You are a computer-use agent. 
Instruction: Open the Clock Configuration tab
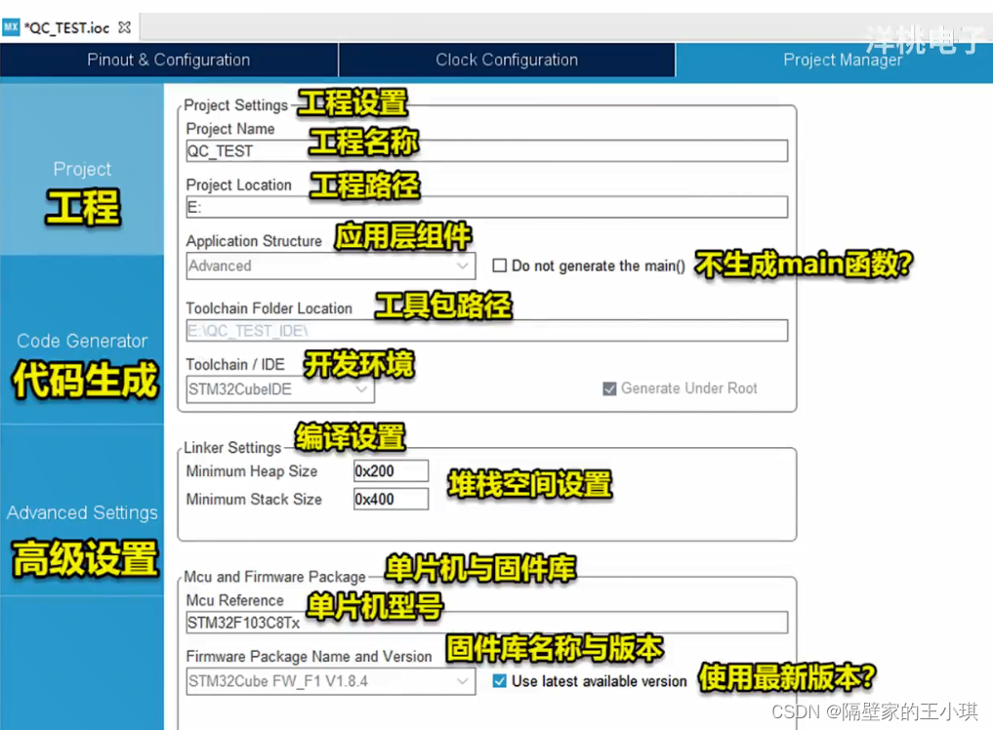(x=507, y=61)
